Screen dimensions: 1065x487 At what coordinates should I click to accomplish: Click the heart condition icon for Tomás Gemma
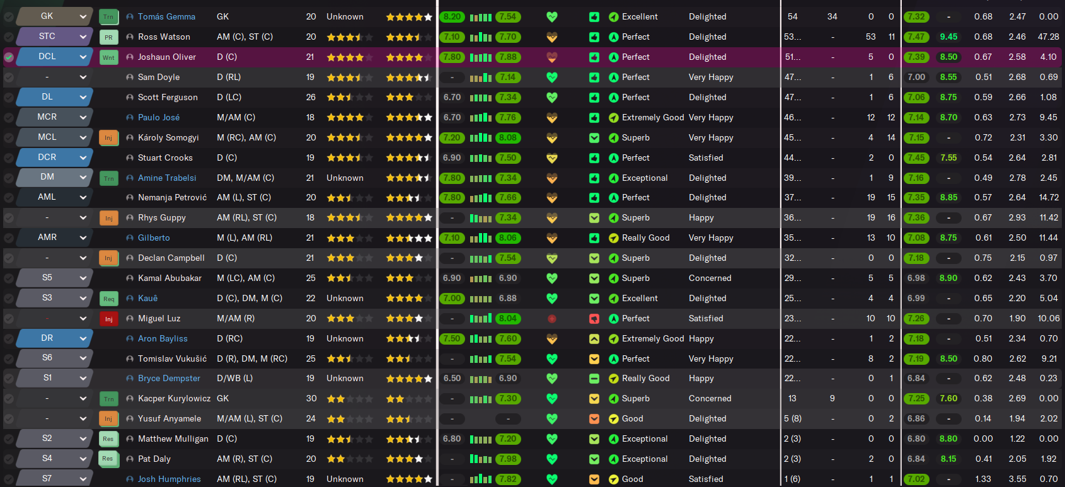(551, 17)
